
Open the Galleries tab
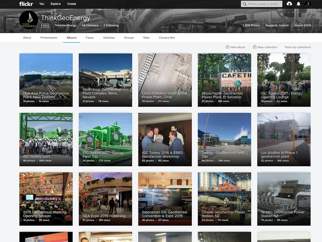(109, 38)
